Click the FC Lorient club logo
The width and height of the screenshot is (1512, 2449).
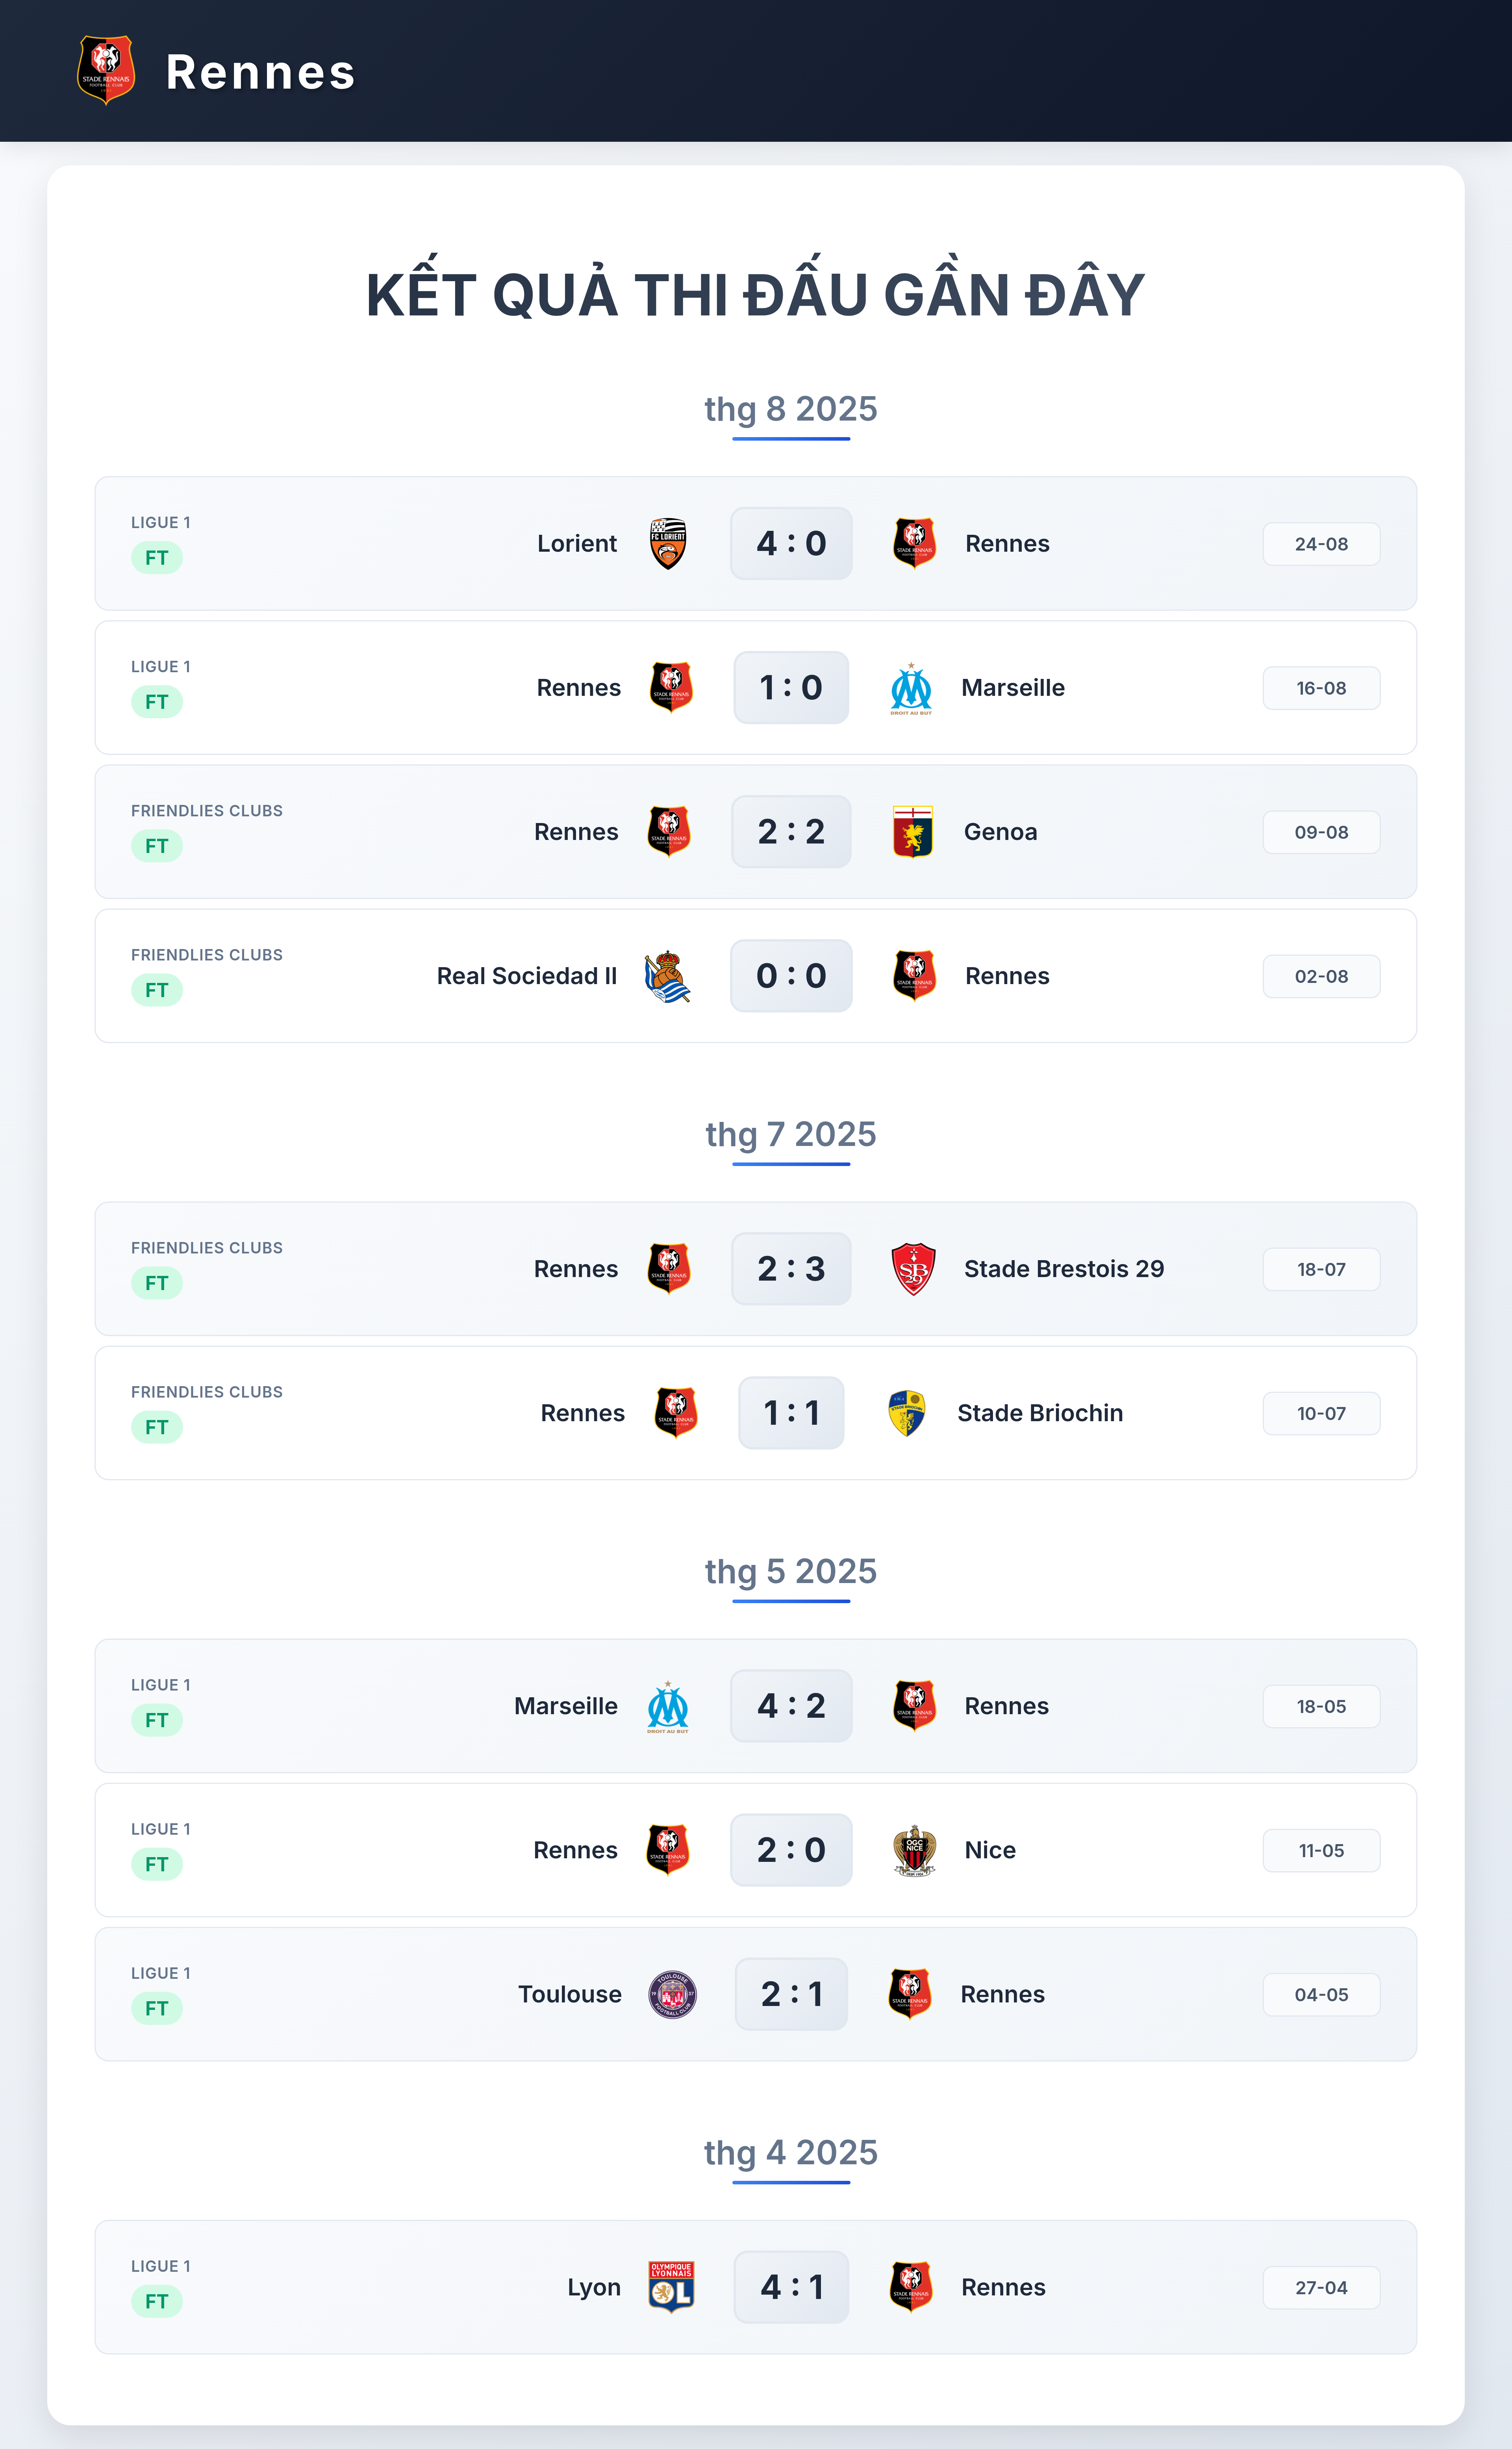(x=668, y=544)
